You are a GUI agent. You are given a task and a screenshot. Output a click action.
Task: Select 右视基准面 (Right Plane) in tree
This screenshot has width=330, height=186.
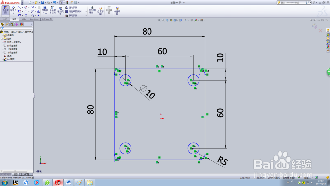12,53
